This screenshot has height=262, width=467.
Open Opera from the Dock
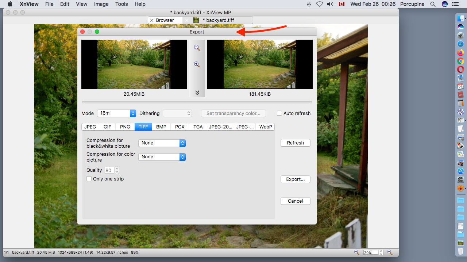[x=460, y=69]
